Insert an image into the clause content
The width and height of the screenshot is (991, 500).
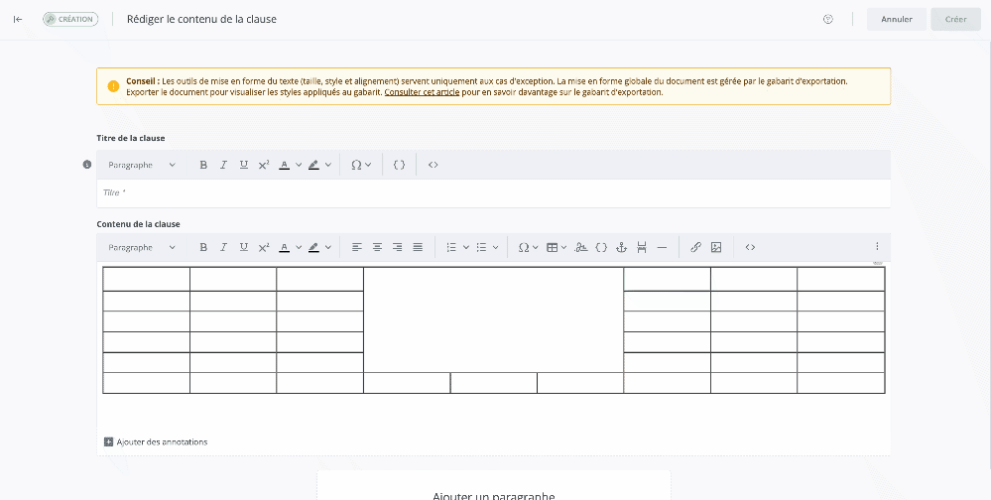tap(716, 247)
